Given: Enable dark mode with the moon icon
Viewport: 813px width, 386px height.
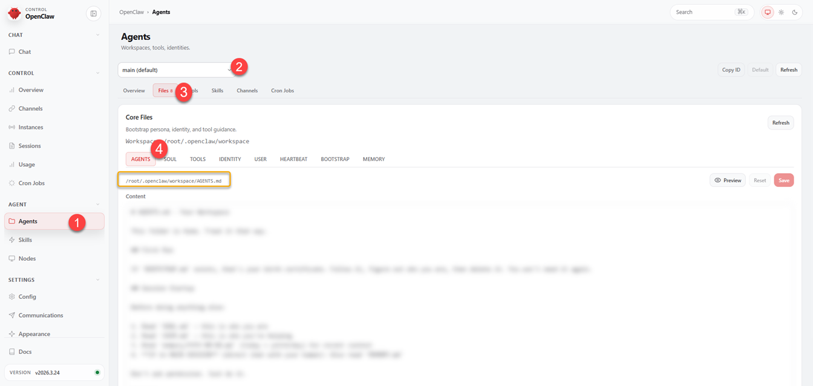Looking at the screenshot, I should click(x=795, y=12).
